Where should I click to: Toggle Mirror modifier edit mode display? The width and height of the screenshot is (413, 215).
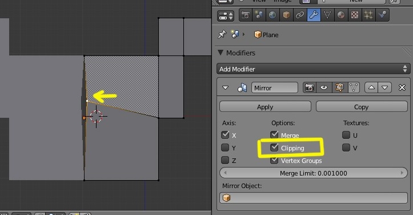pyautogui.click(x=339, y=87)
